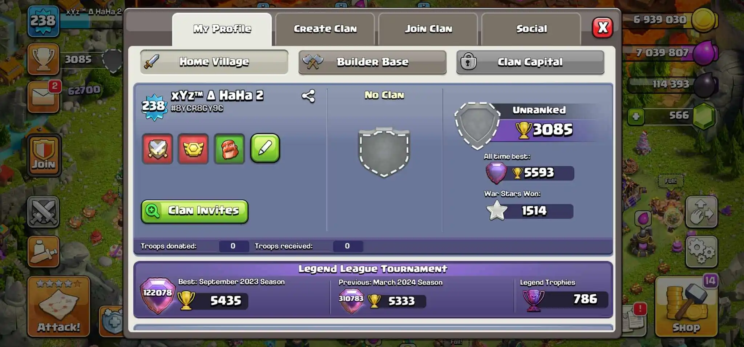Tap the share icon beside player name
744x347 pixels.
[308, 96]
